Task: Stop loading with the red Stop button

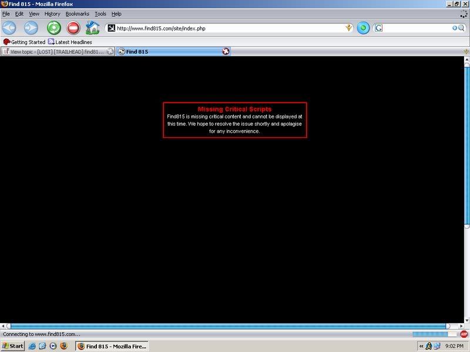Action: click(73, 28)
